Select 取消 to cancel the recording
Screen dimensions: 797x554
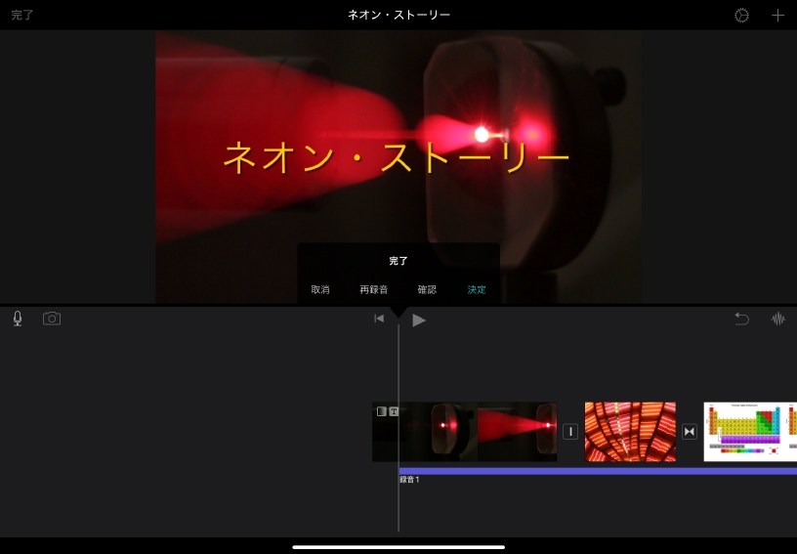point(320,289)
